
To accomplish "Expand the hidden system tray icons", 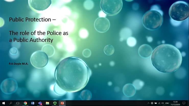I will click(x=149, y=103).
